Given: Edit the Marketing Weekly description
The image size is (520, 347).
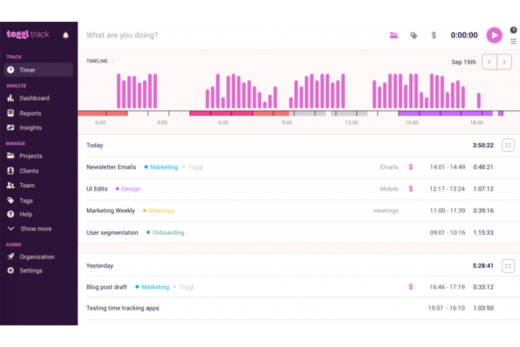Looking at the screenshot, I should point(111,211).
